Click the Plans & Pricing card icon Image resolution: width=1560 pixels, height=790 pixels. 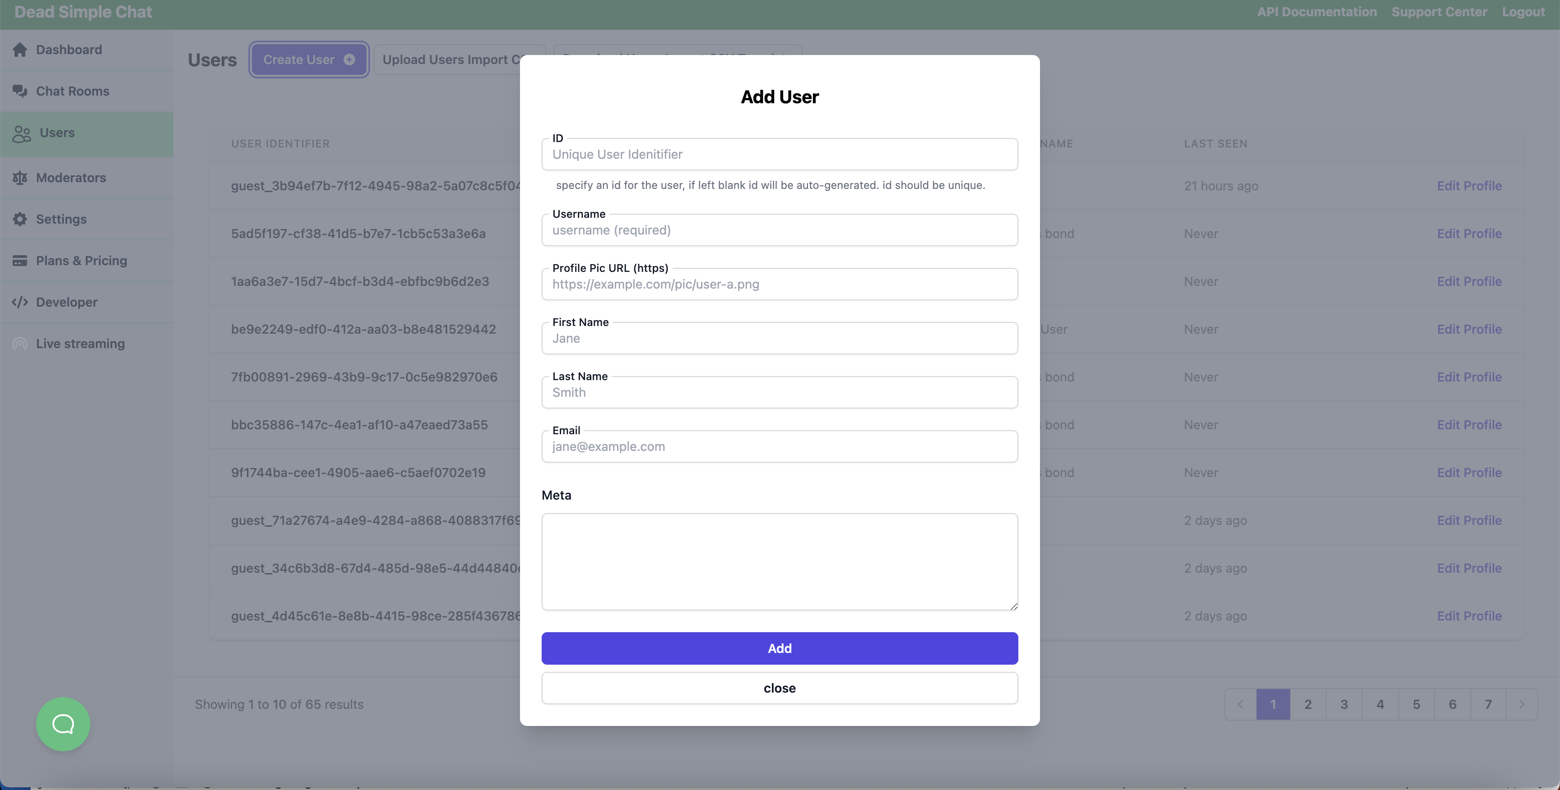coord(20,261)
